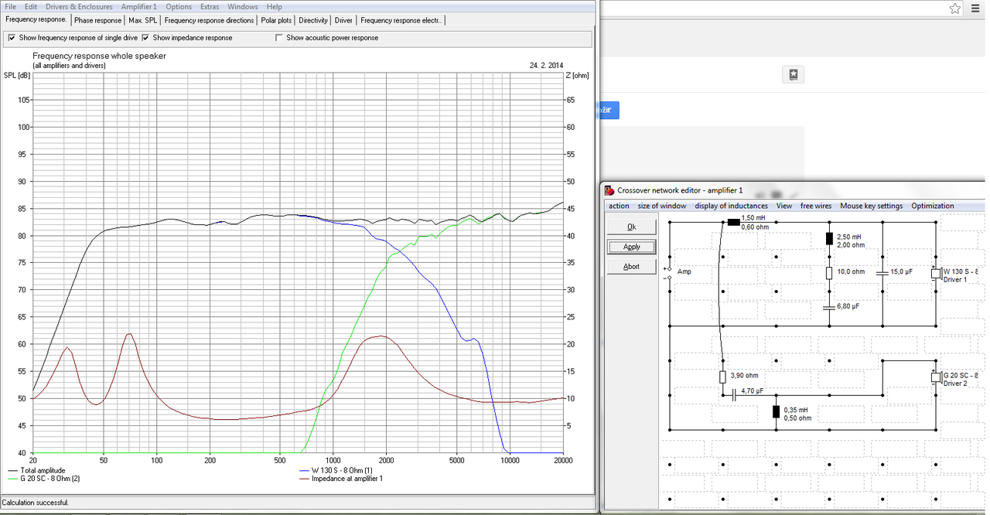Open the Polar plots tab

click(x=277, y=21)
